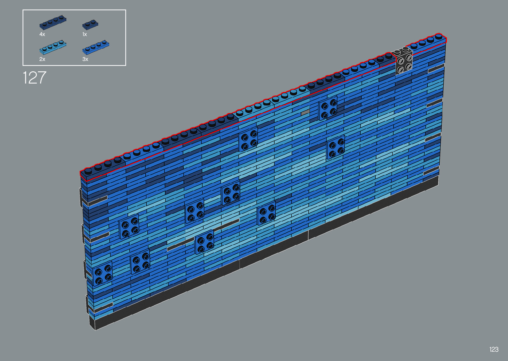Click the page number 123
This screenshot has width=508, height=361.
[494, 349]
